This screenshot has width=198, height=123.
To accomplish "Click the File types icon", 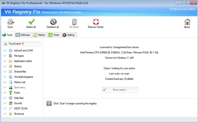I will point(11,56).
